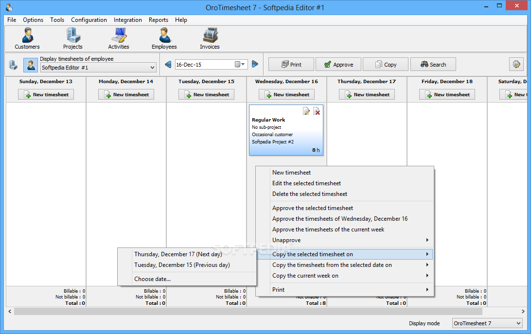The height and width of the screenshot is (334, 531).
Task: Choose Approve the selected timesheet
Action: pyautogui.click(x=345, y=208)
